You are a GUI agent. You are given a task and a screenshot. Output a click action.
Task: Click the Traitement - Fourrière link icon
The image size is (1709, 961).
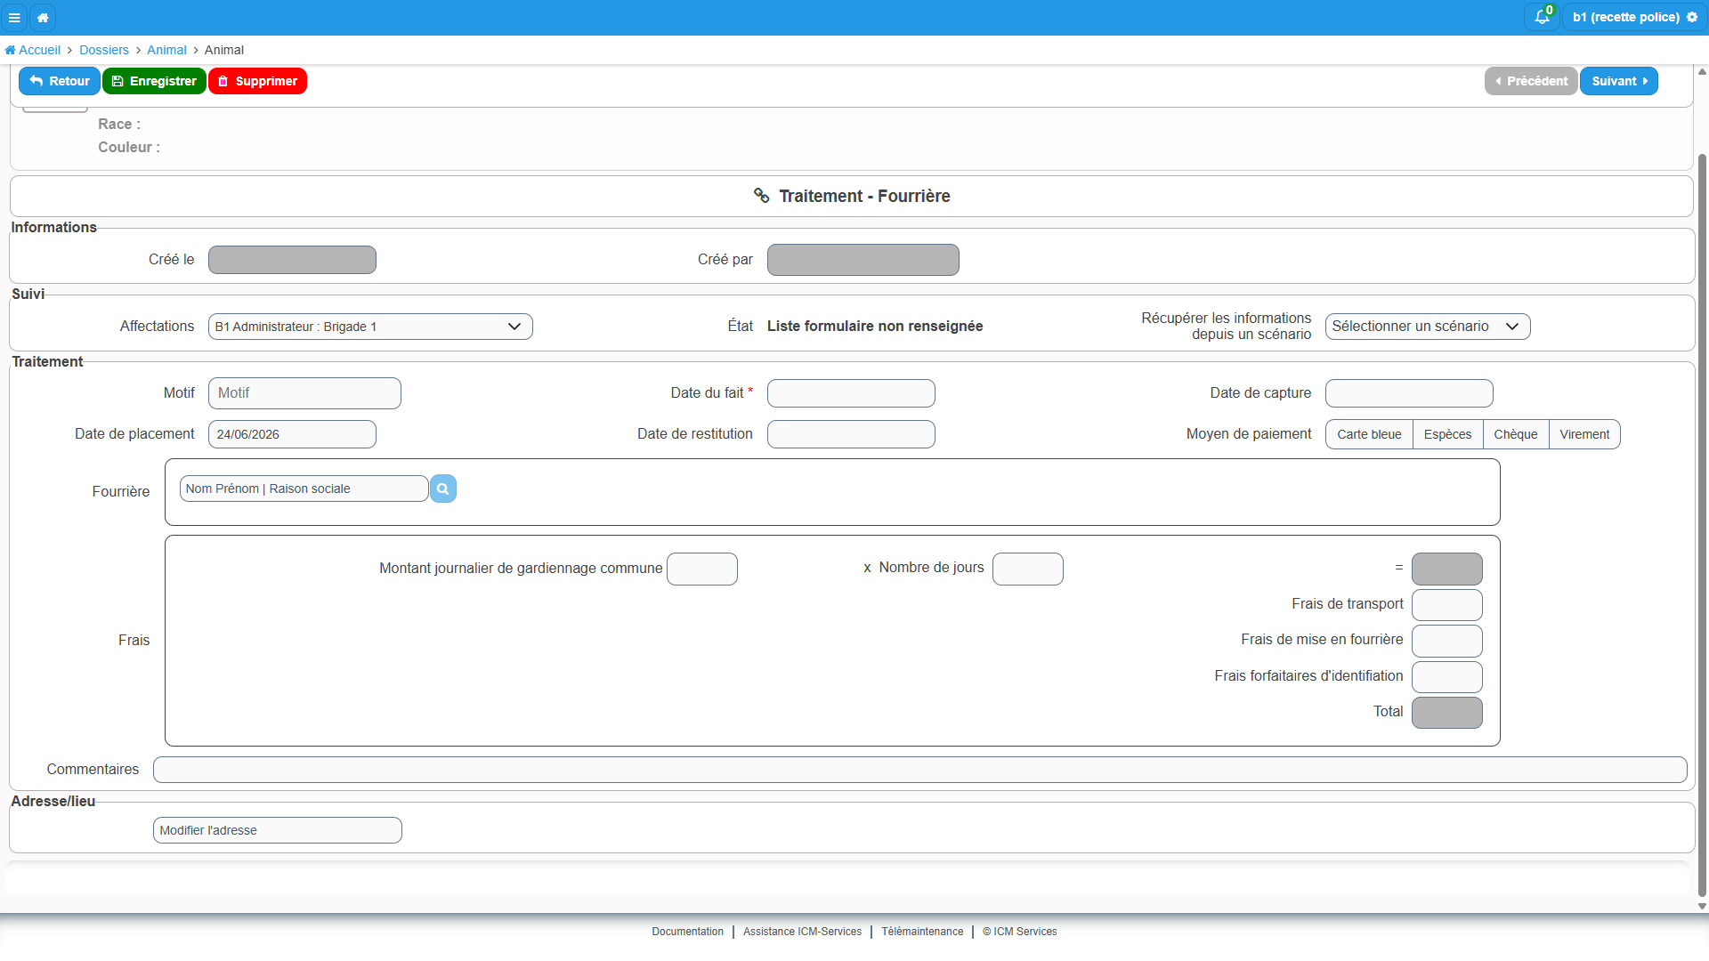click(761, 196)
